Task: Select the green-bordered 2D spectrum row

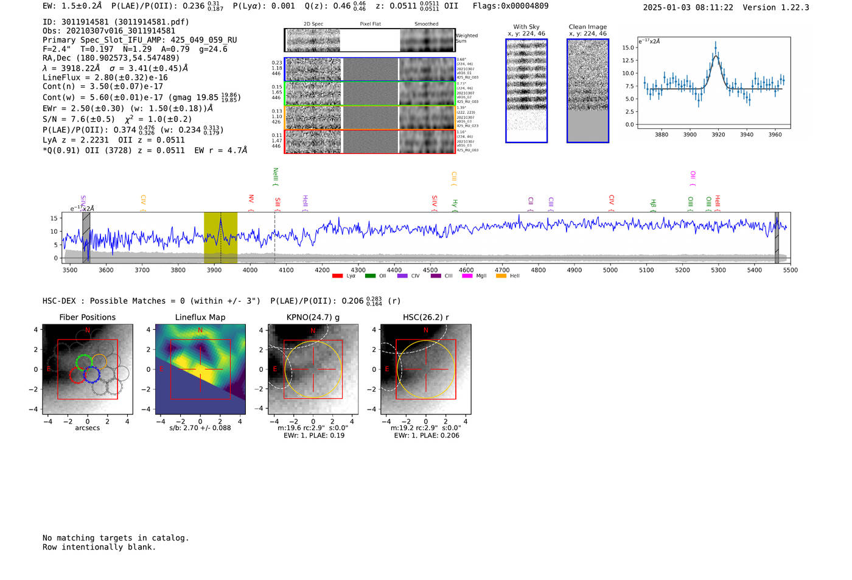Action: click(370, 94)
